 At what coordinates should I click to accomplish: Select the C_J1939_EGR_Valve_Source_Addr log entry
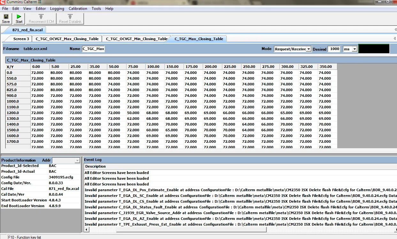click(240, 213)
